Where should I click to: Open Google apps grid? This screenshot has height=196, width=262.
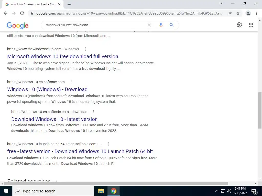point(251,25)
